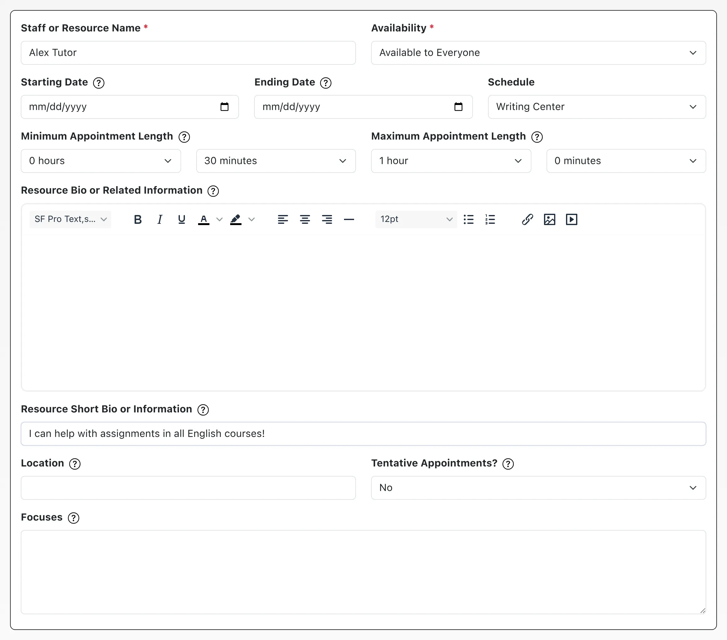This screenshot has width=727, height=640.
Task: Show help for Resource Short Bio
Action: pos(203,410)
